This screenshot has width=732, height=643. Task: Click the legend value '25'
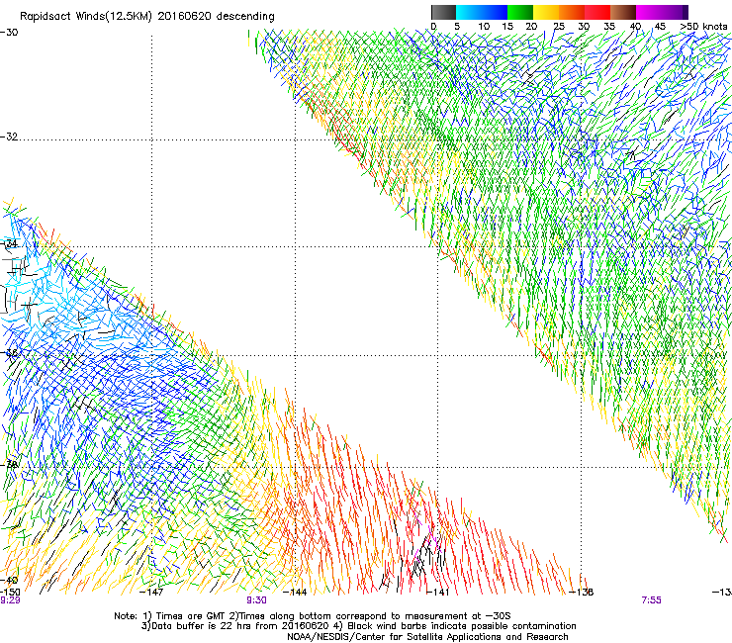(x=559, y=27)
